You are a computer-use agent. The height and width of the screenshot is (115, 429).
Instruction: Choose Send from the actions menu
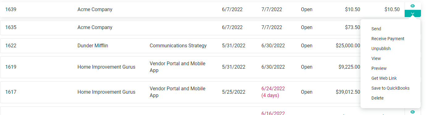pos(376,29)
